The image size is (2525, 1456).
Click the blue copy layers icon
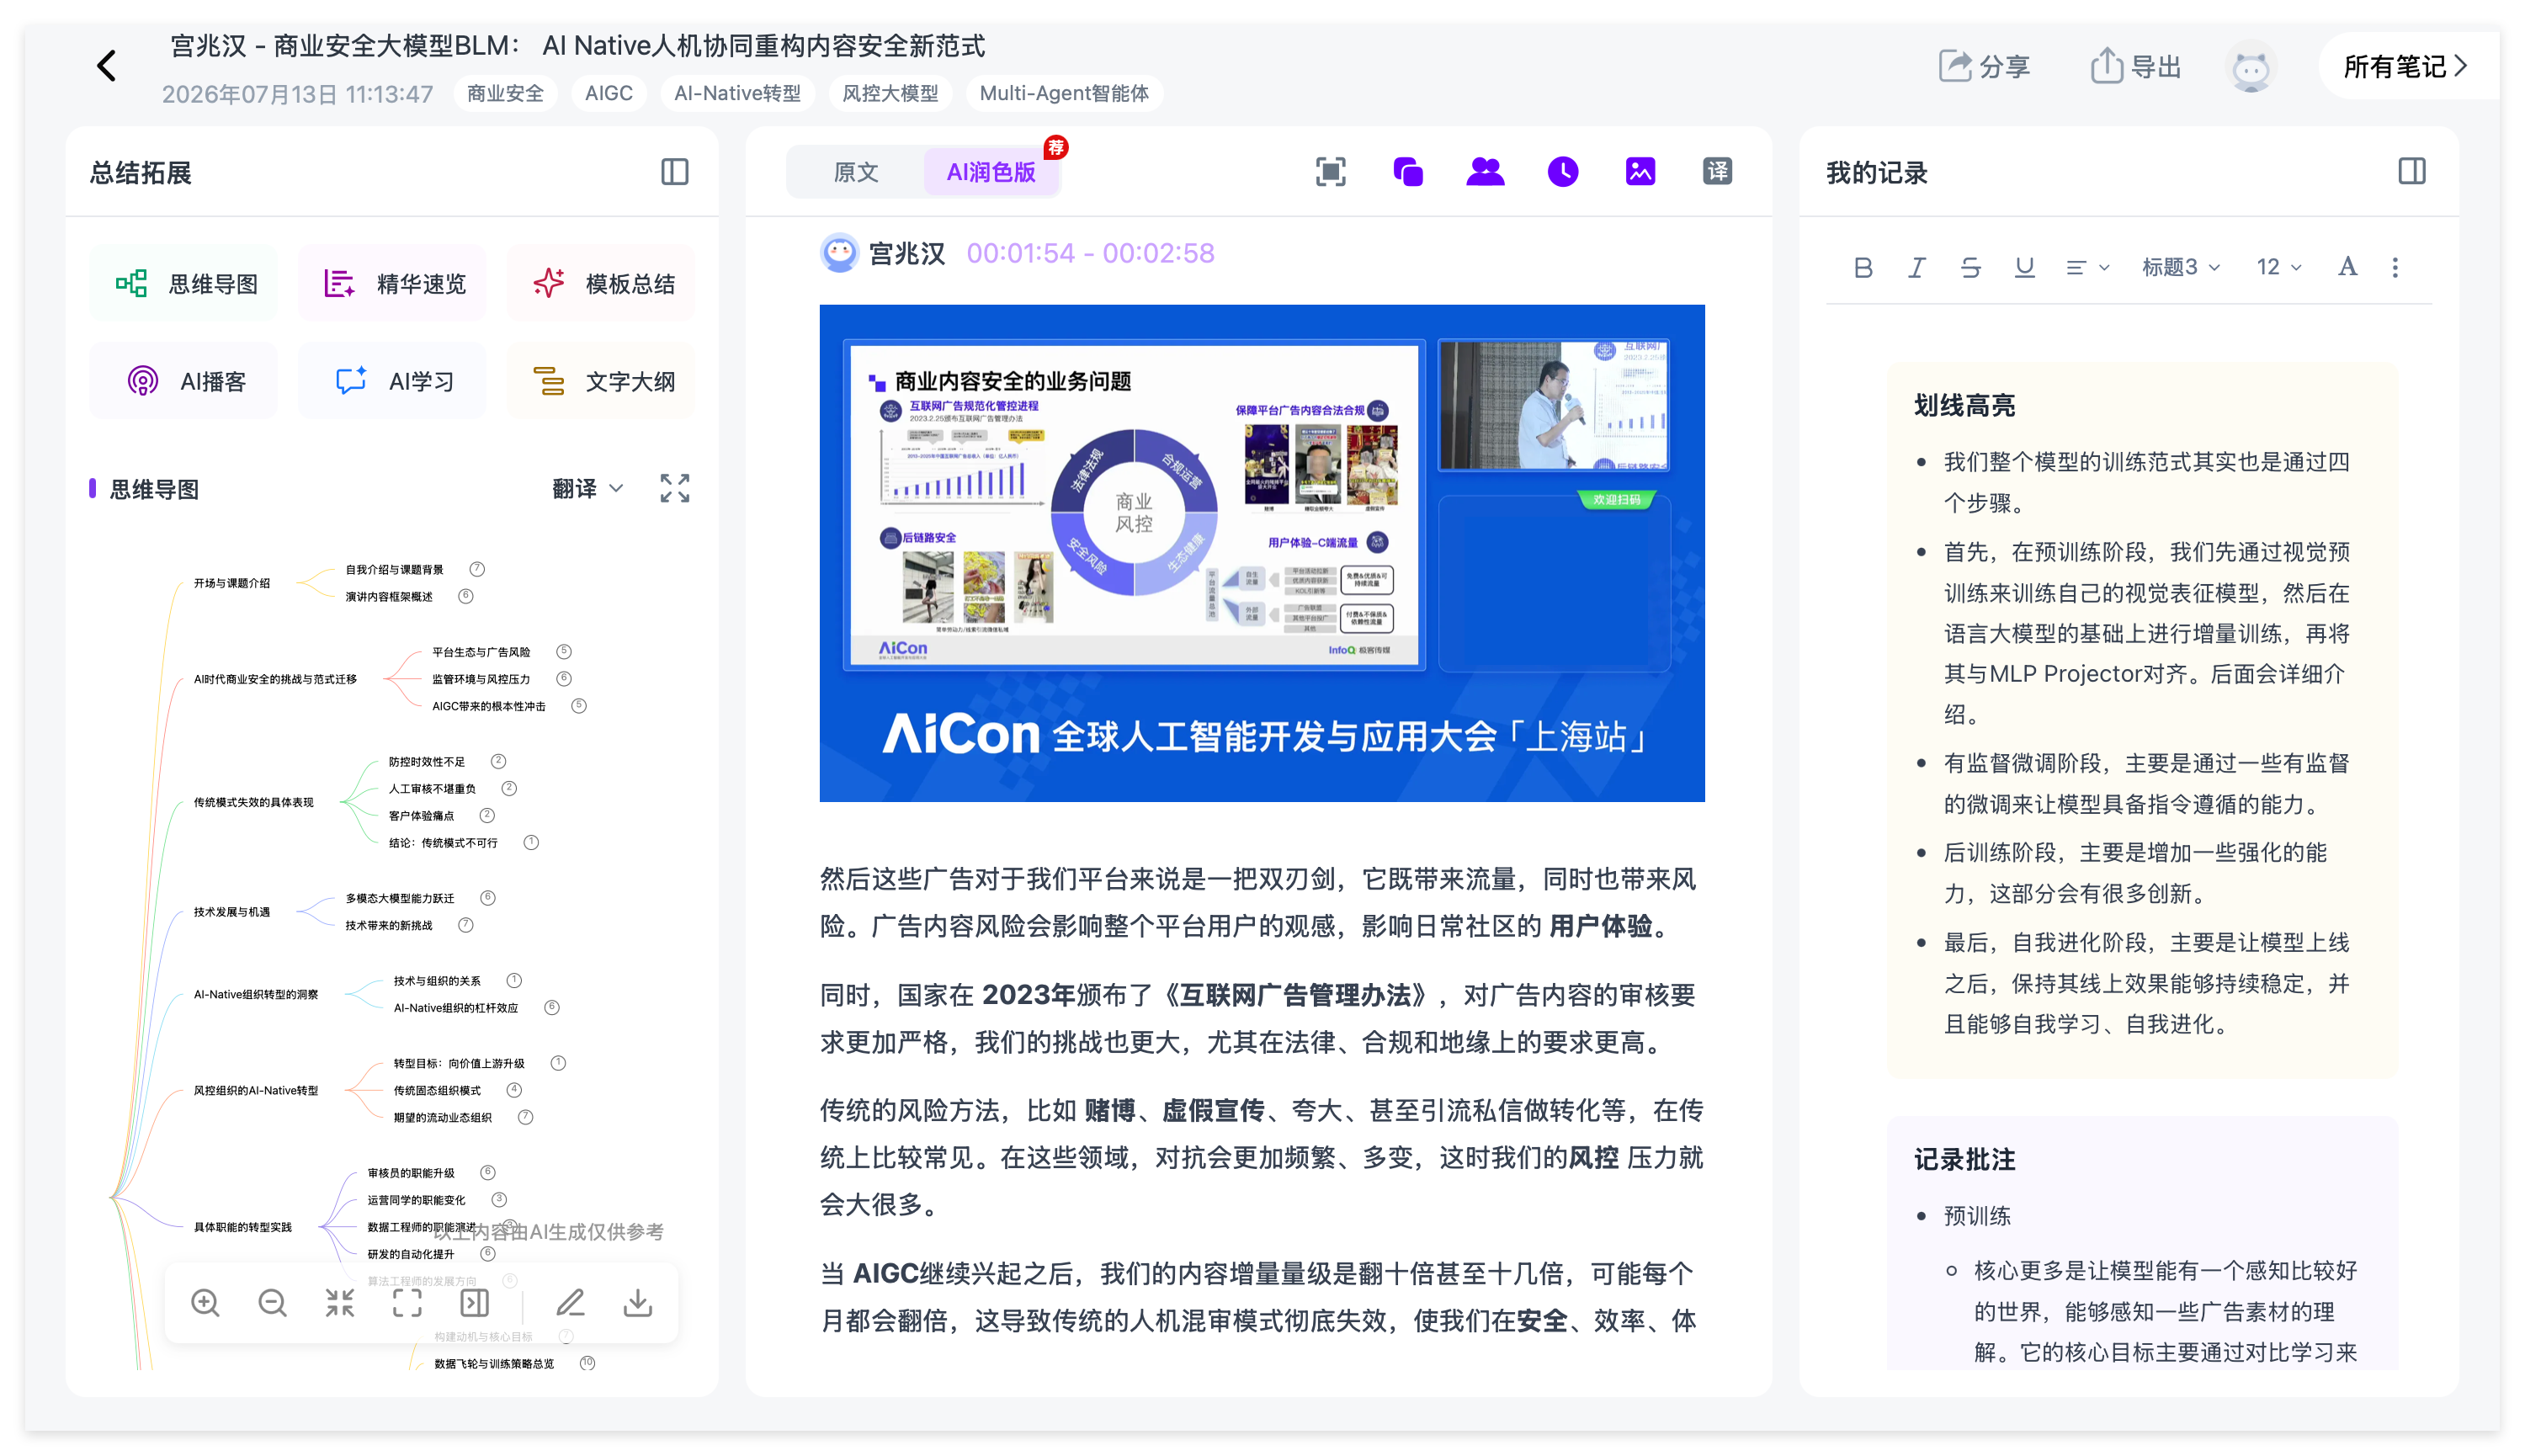pyautogui.click(x=1408, y=172)
